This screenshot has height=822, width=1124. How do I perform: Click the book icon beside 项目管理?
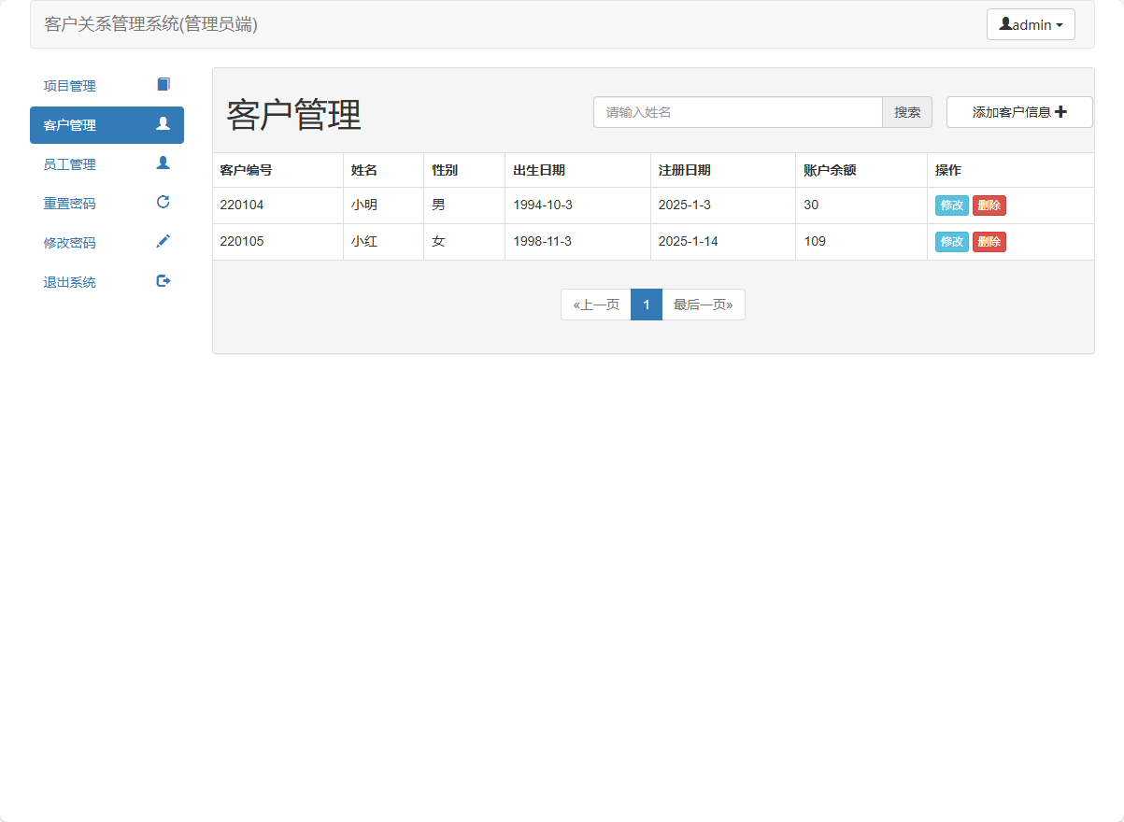(164, 84)
